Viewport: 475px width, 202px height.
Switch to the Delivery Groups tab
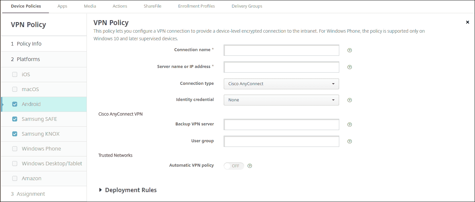point(247,6)
